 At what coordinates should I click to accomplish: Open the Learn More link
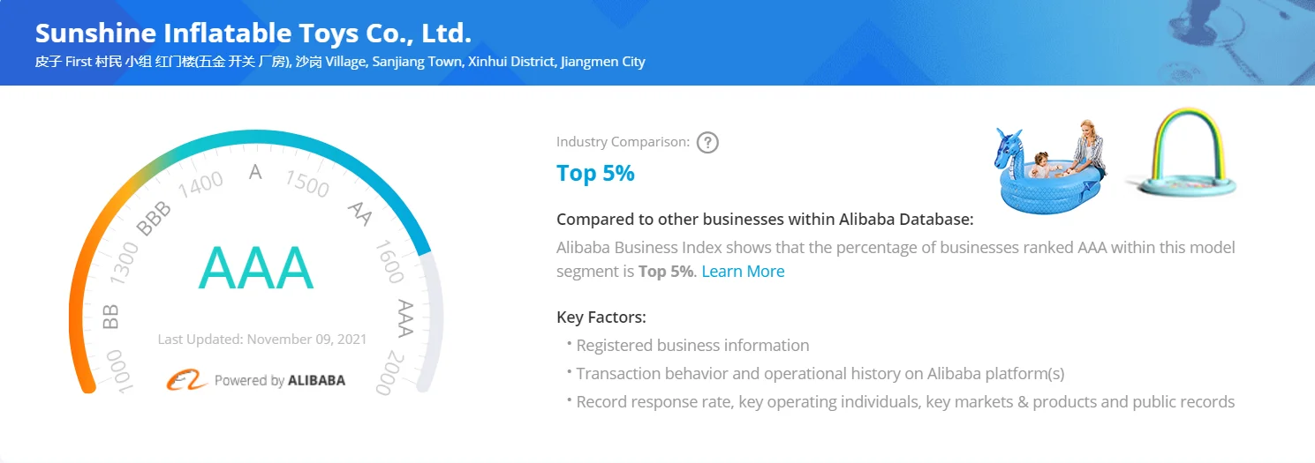tap(743, 272)
